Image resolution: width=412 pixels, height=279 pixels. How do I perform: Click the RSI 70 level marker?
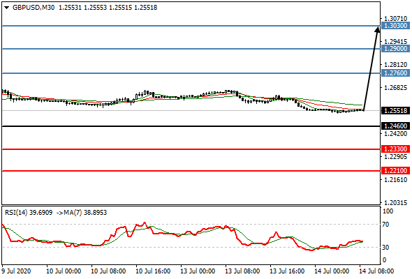385,225
